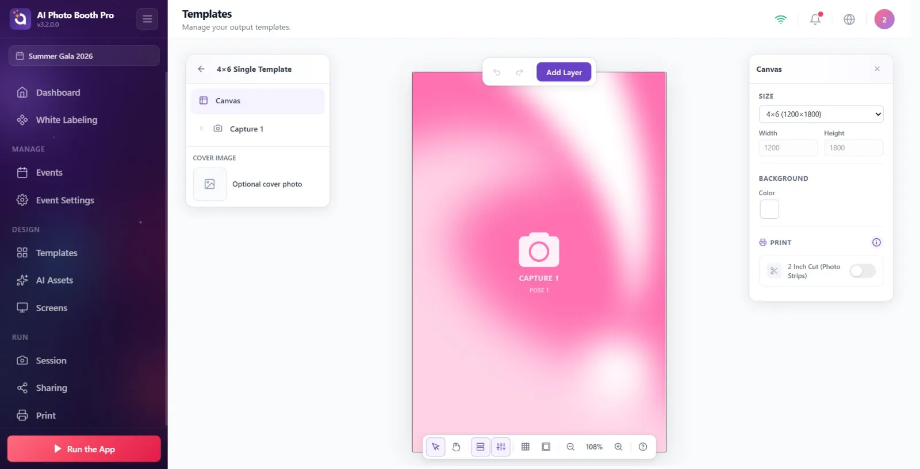This screenshot has height=469, width=920.
Task: Check the Wi-Fi connection status icon
Action: pos(780,19)
